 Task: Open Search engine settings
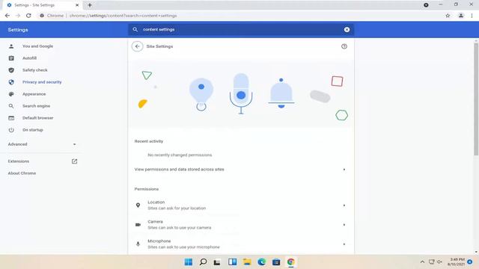coord(36,106)
